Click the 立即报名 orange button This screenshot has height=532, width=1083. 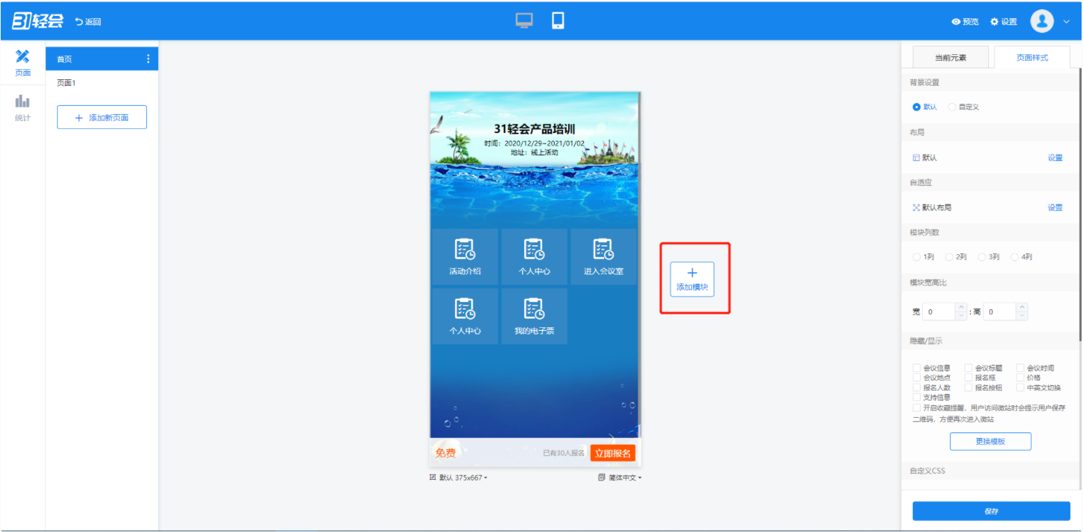613,453
